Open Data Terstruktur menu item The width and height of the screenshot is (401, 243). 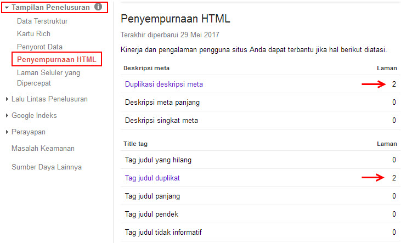42,21
